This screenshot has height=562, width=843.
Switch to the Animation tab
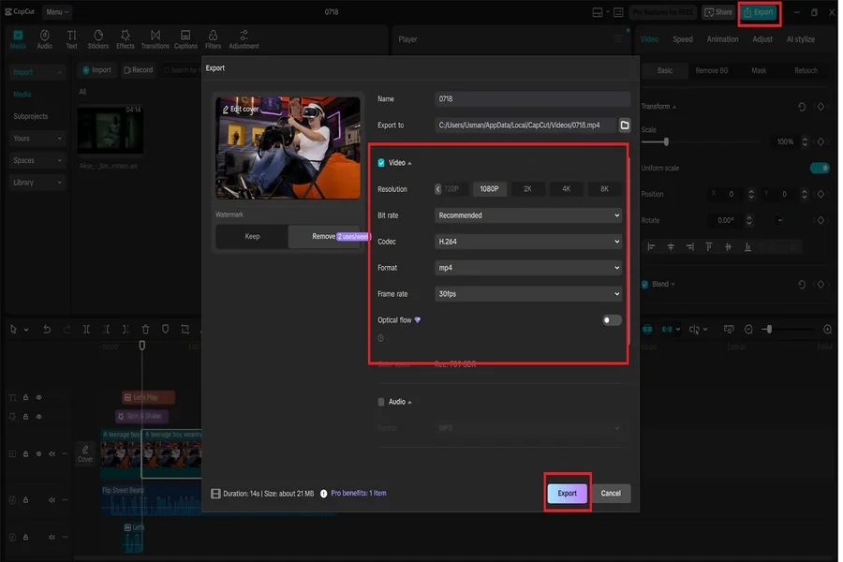coord(722,39)
